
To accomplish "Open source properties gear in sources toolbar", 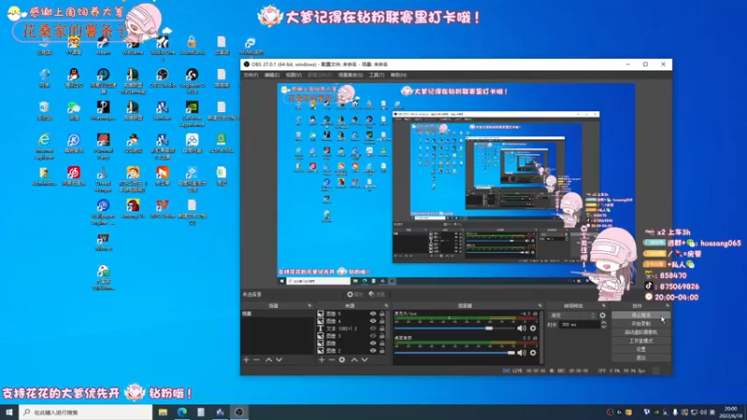I will (342, 359).
